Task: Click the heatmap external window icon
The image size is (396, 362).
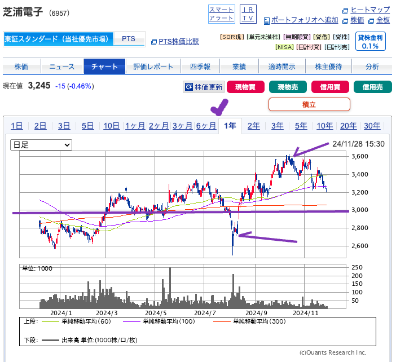Action: click(345, 11)
